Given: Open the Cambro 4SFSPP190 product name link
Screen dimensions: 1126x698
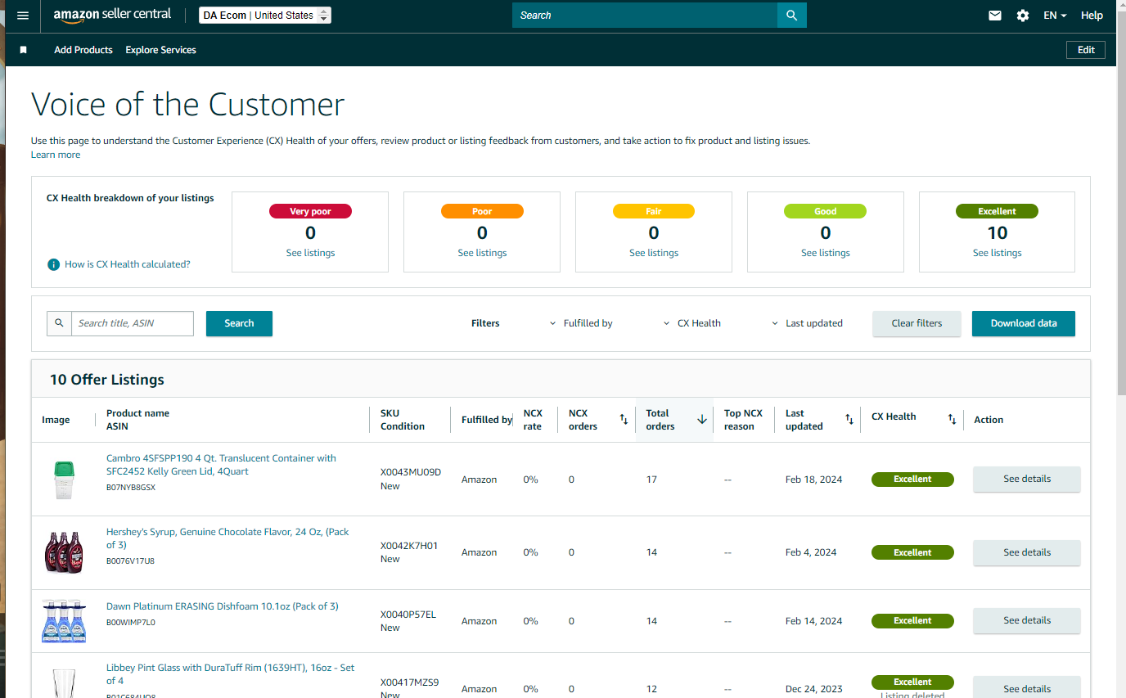Looking at the screenshot, I should click(221, 465).
